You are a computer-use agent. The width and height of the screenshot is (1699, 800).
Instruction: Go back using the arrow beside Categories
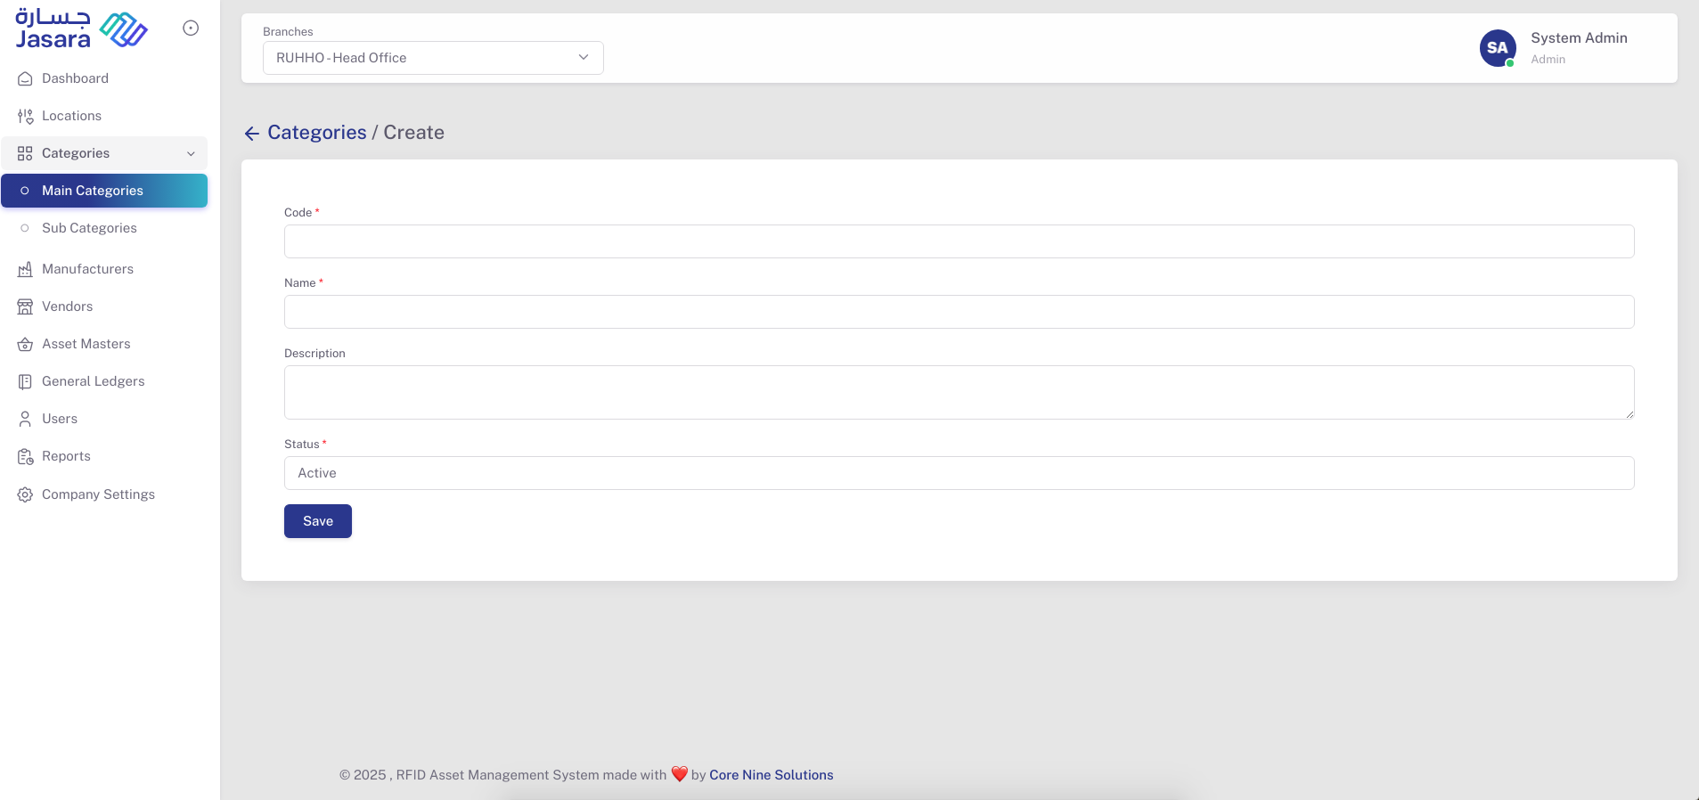tap(252, 134)
